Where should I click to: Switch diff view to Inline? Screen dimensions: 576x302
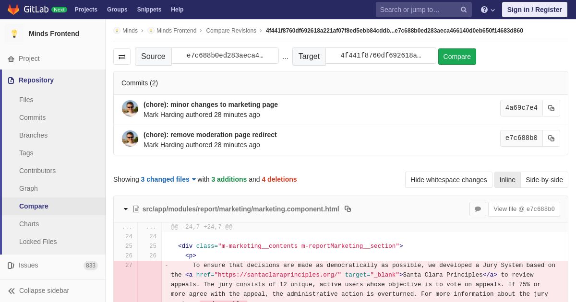coord(507,180)
